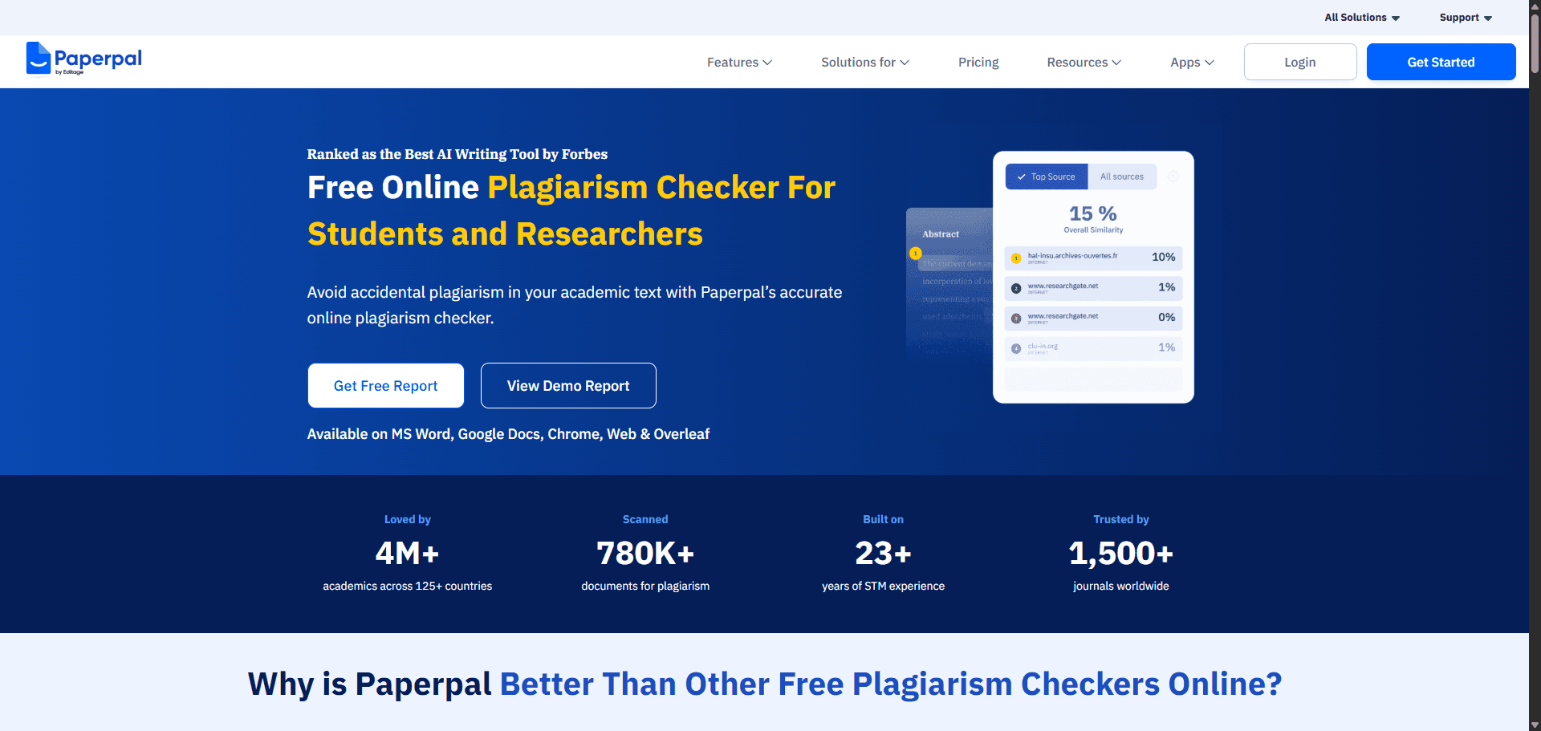
Task: Click the checkmark icon beside Top Source
Action: tap(1020, 177)
